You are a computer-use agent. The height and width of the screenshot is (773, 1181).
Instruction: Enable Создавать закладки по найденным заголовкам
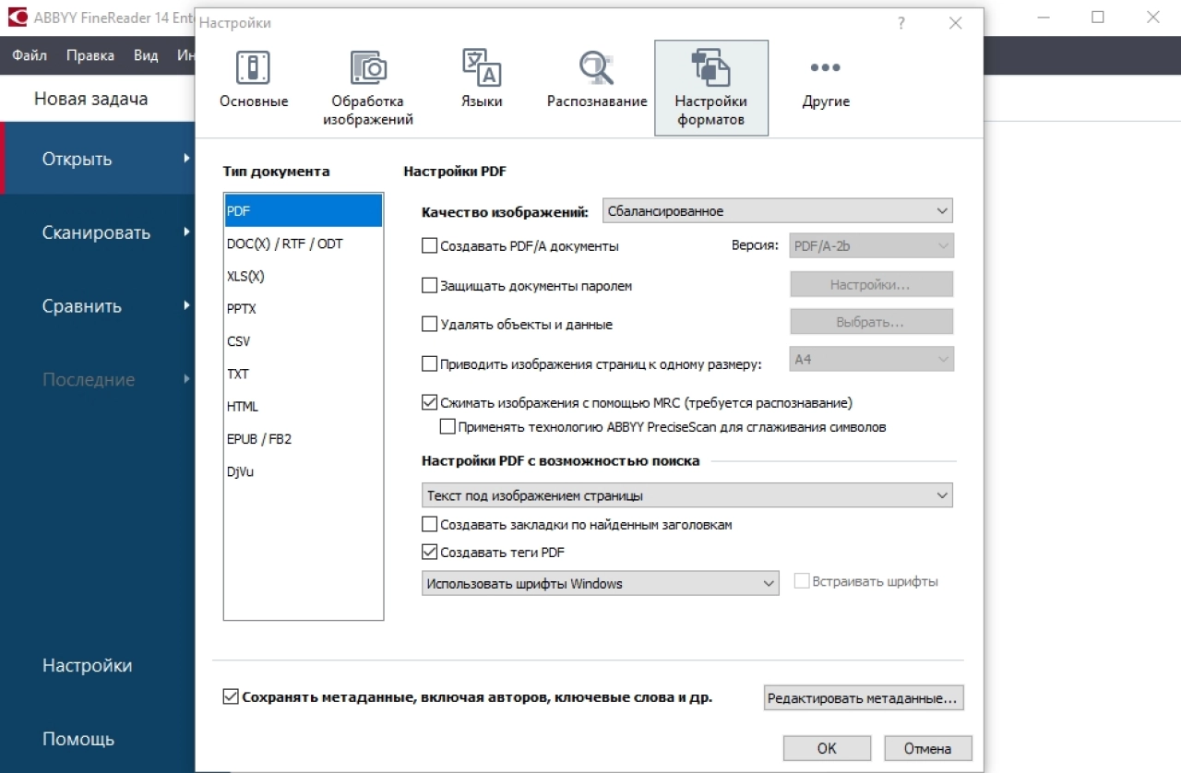coord(429,525)
